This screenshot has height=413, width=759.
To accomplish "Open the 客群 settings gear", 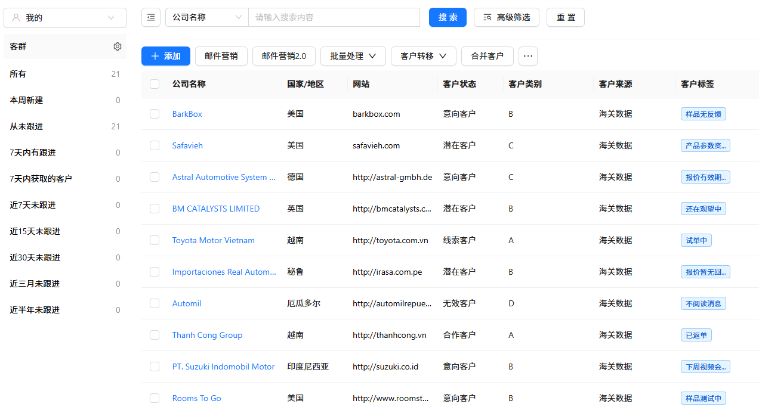I will pos(118,46).
